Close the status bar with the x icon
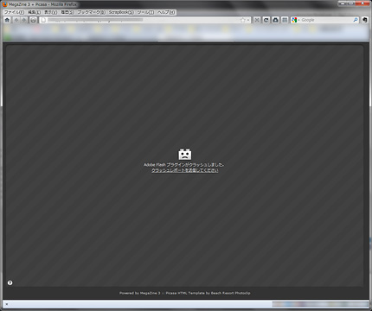This screenshot has width=372, height=311. click(7, 304)
